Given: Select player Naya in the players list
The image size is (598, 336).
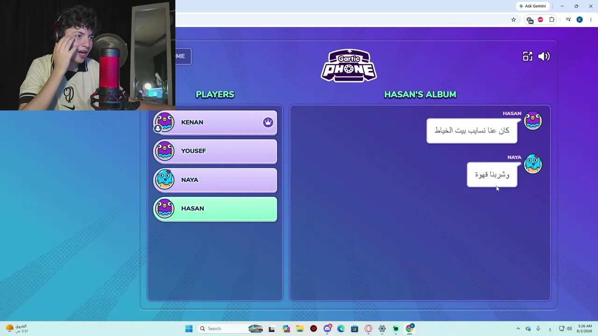Looking at the screenshot, I should click(215, 180).
